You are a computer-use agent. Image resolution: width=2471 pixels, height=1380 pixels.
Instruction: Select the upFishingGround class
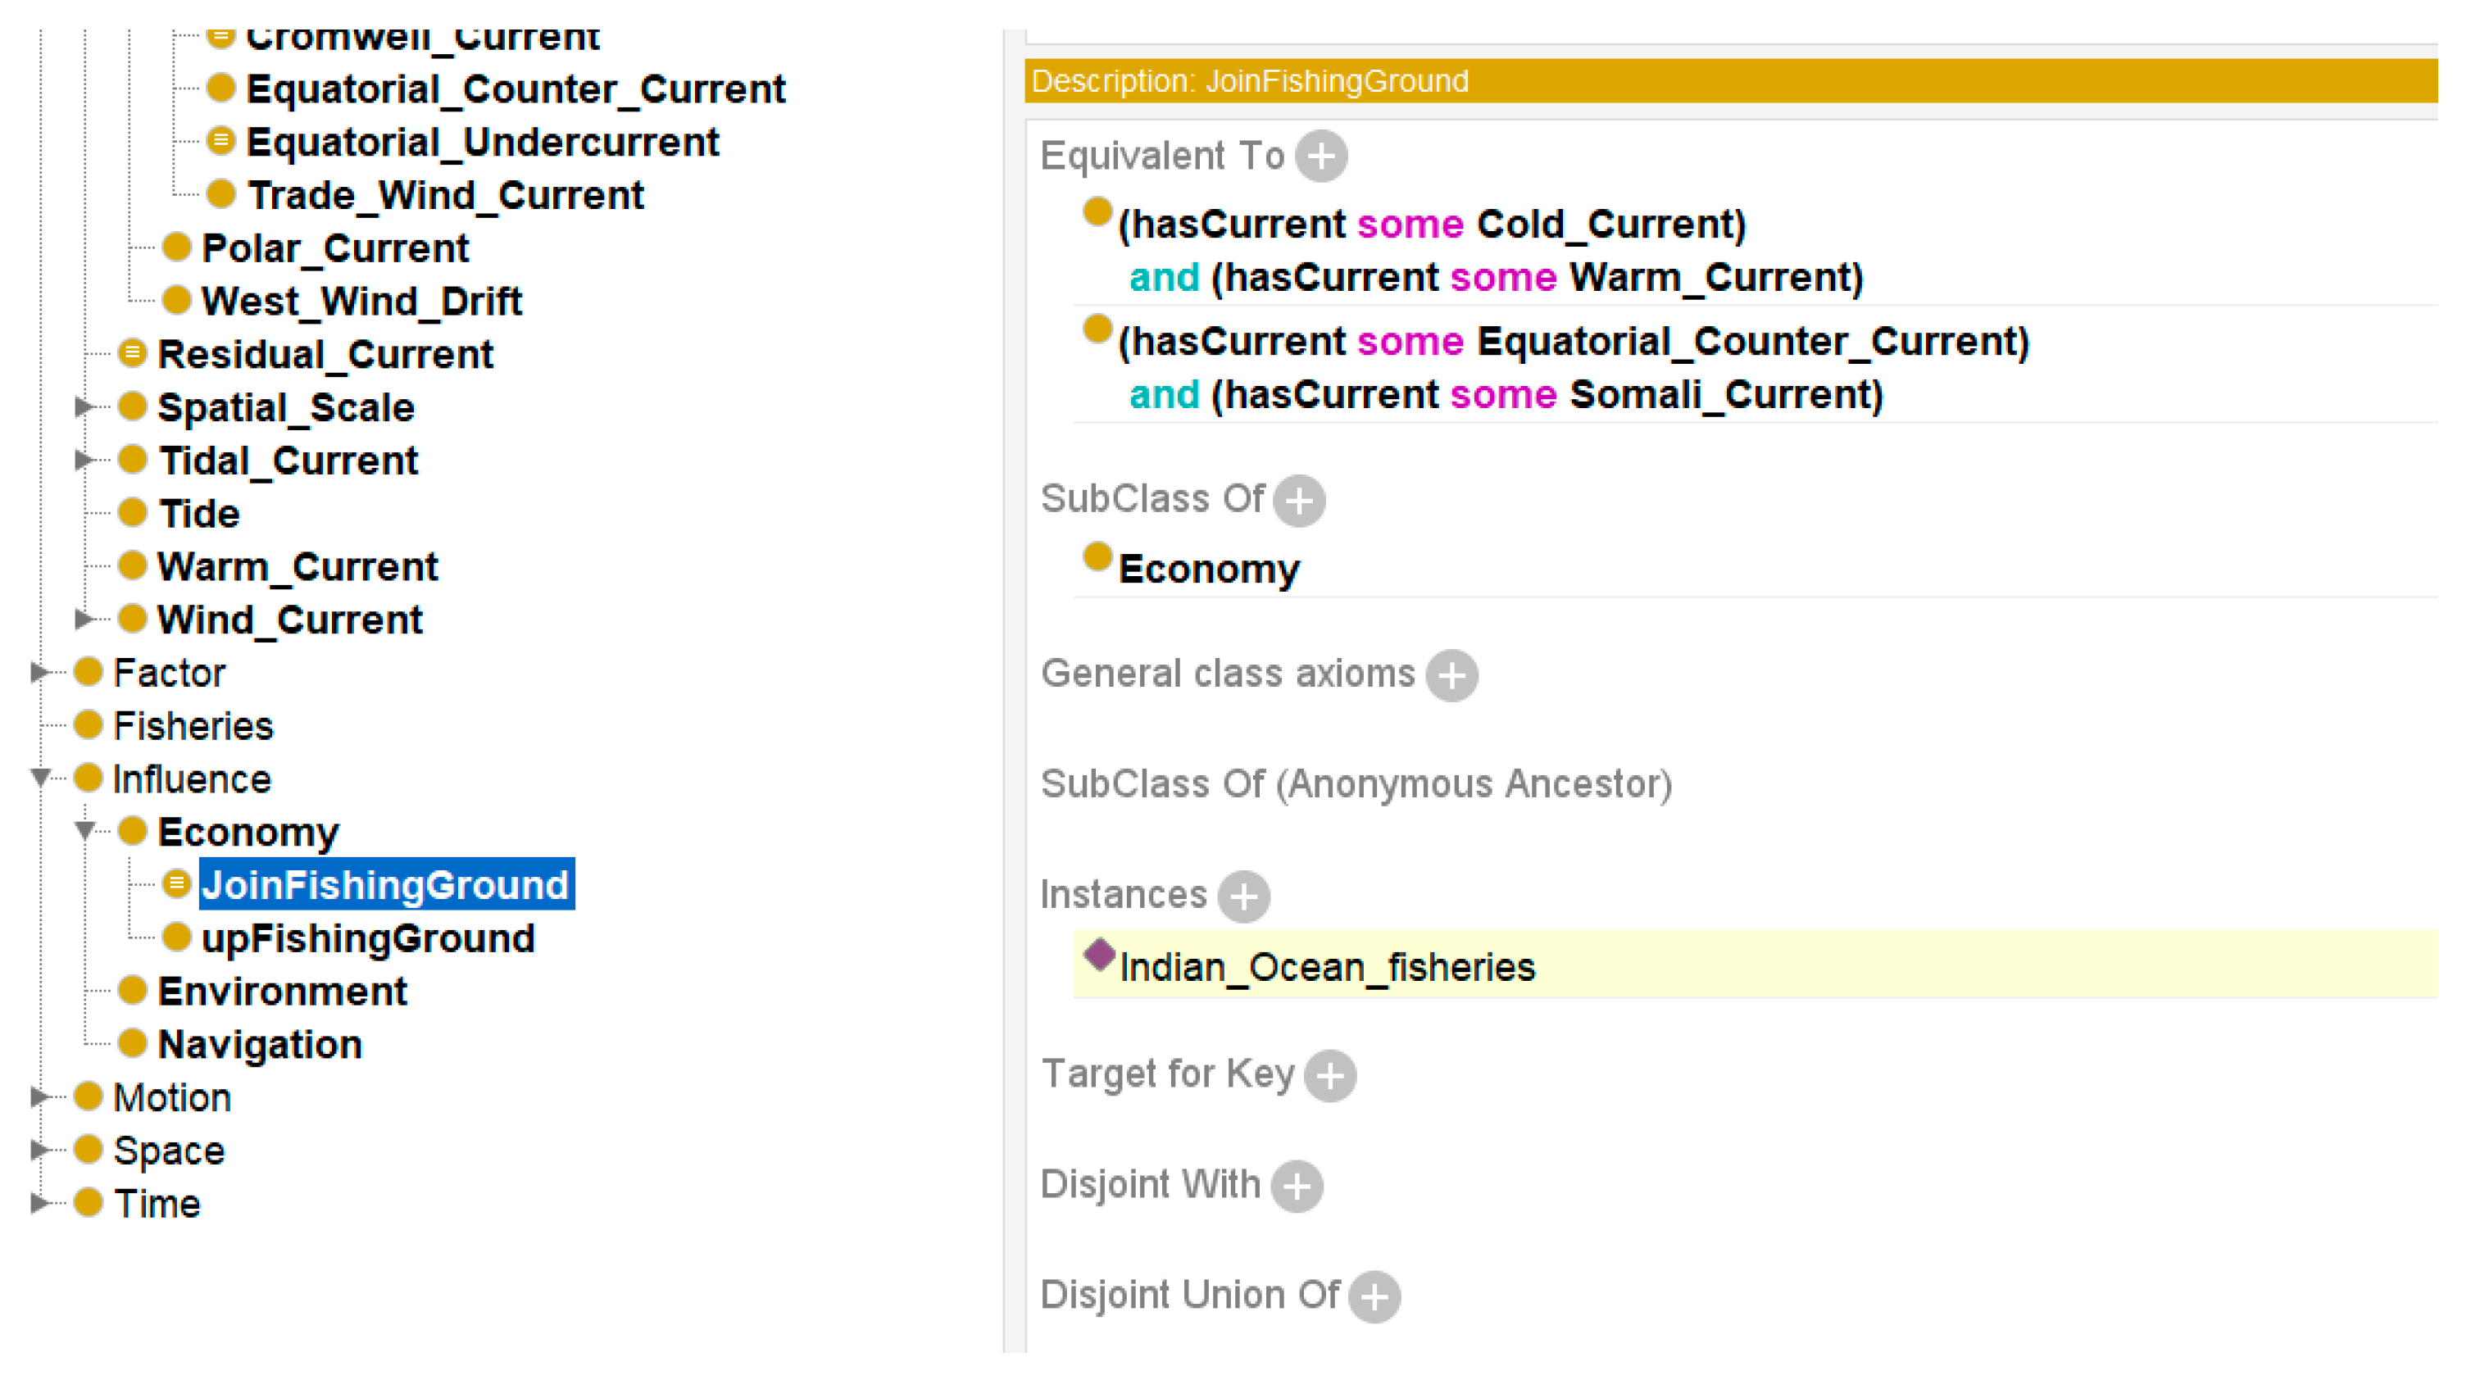[367, 938]
